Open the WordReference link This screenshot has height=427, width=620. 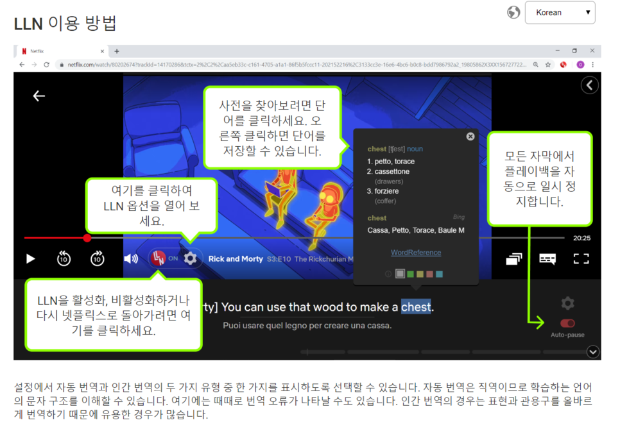[416, 253]
